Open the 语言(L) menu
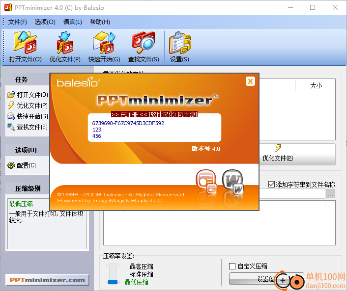 click(73, 22)
